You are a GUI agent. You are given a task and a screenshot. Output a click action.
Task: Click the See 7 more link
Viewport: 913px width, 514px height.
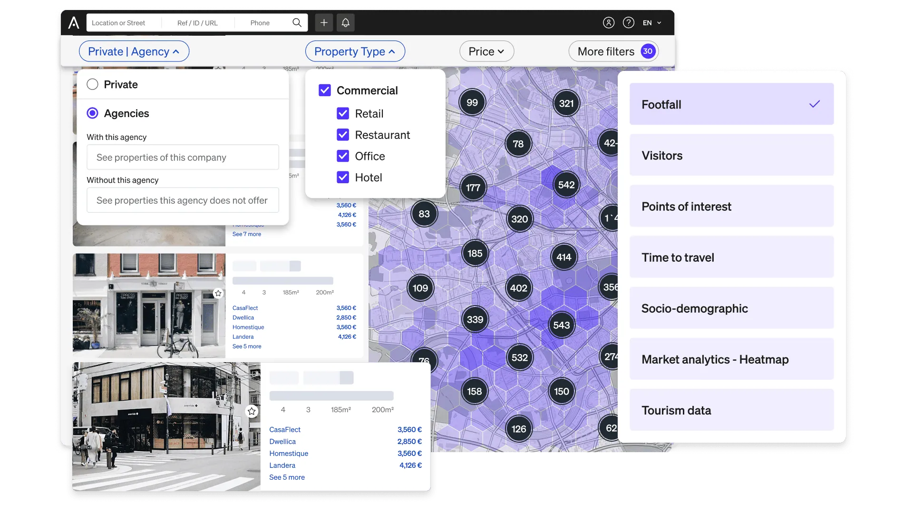(246, 234)
